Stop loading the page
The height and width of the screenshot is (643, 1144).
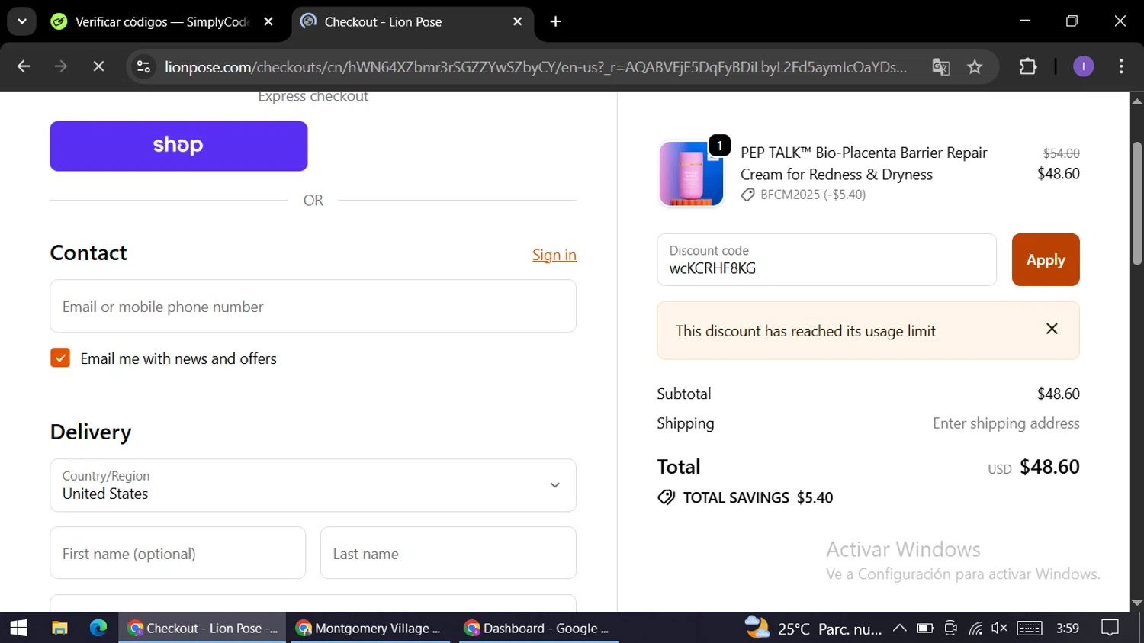pyautogui.click(x=98, y=66)
